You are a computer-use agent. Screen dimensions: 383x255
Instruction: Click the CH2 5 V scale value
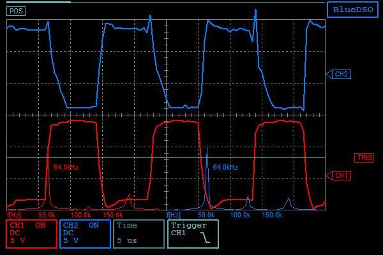71,240
